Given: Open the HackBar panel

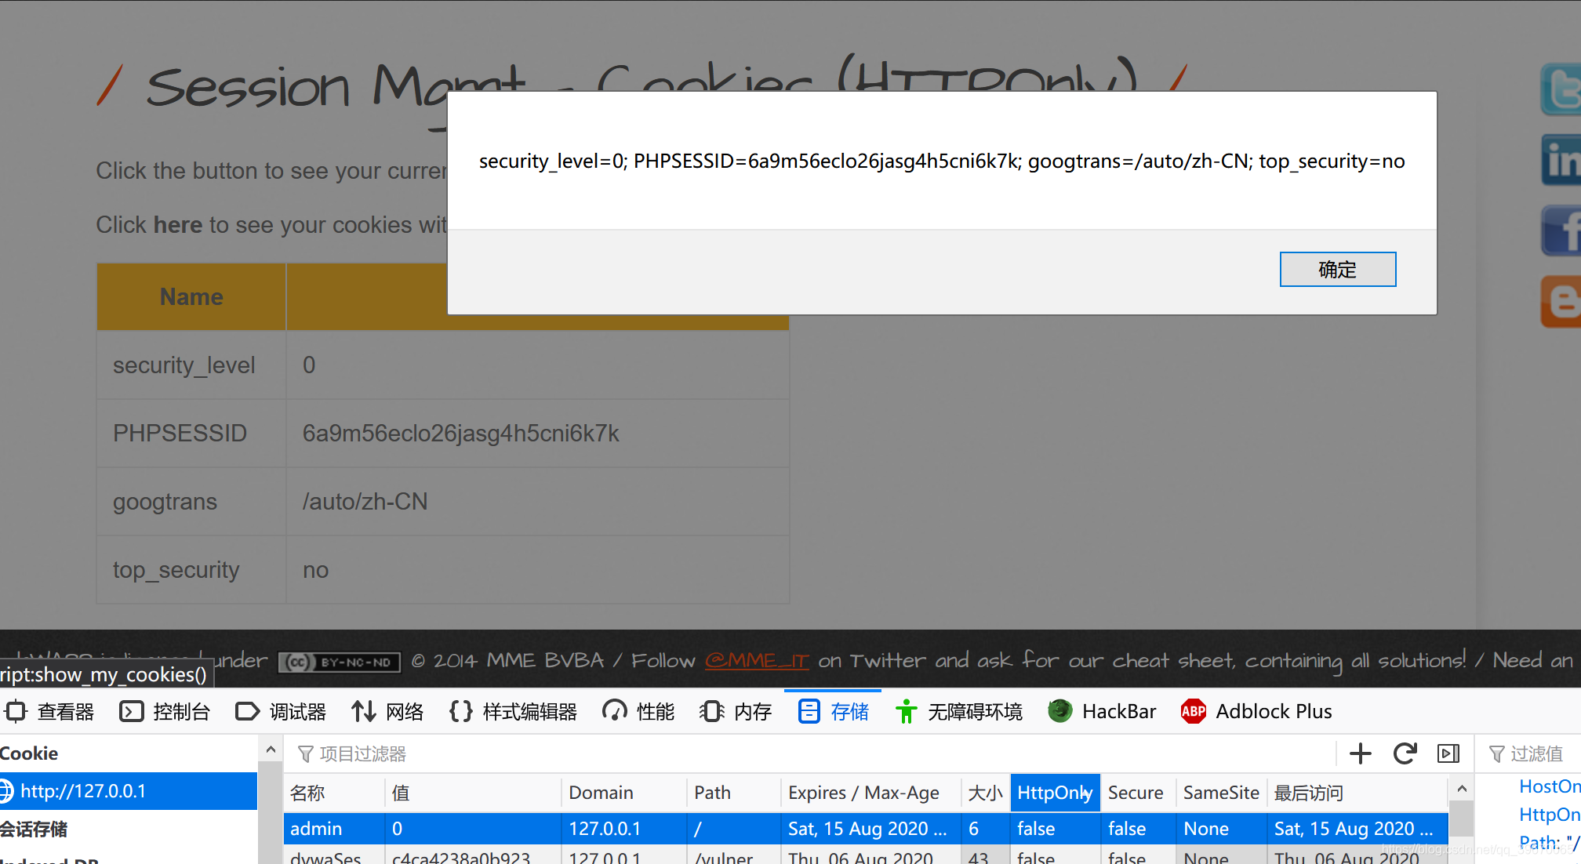Looking at the screenshot, I should pyautogui.click(x=1102, y=711).
